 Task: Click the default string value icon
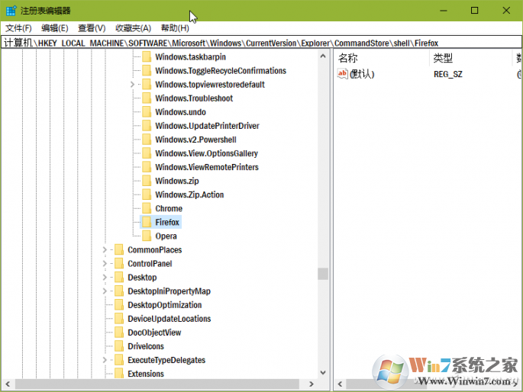[x=343, y=74]
